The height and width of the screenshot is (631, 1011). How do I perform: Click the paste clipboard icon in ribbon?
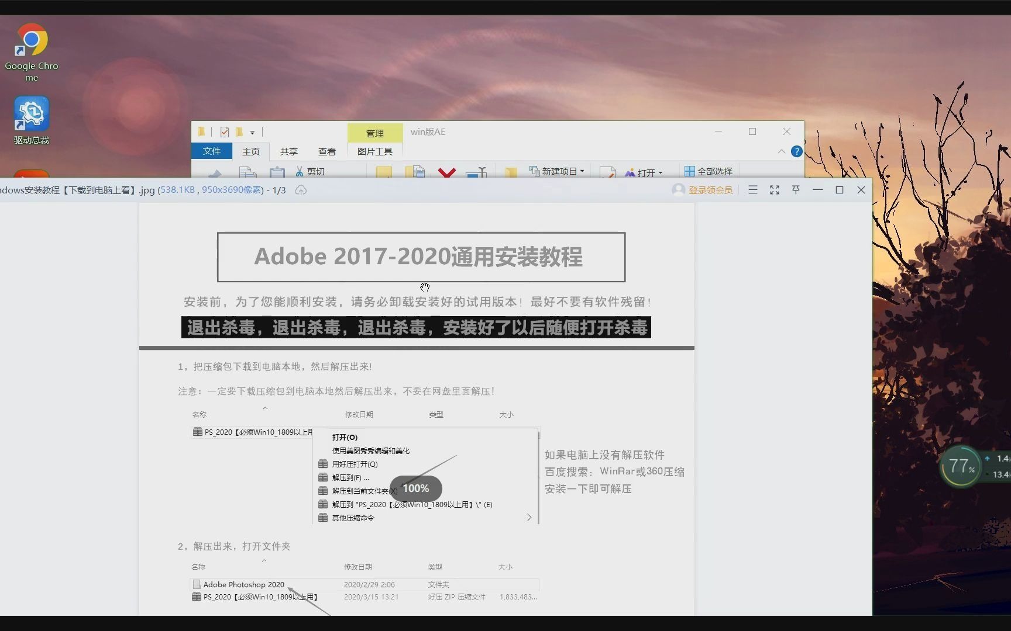tap(277, 172)
